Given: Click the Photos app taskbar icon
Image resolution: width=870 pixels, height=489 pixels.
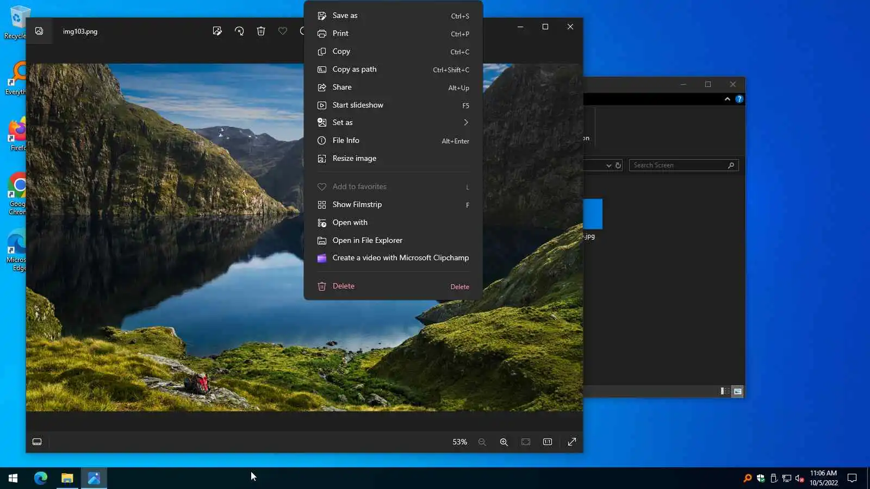Looking at the screenshot, I should click(x=94, y=478).
